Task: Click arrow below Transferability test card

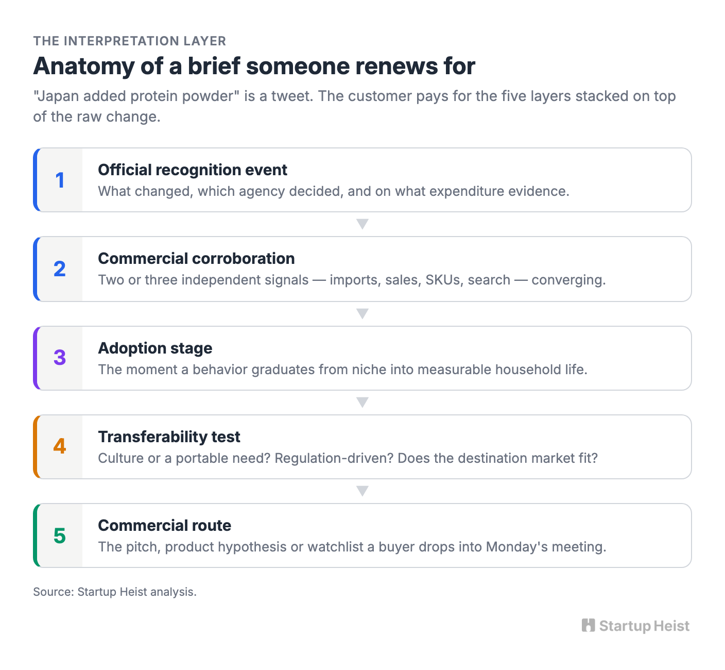Action: pyautogui.click(x=362, y=491)
